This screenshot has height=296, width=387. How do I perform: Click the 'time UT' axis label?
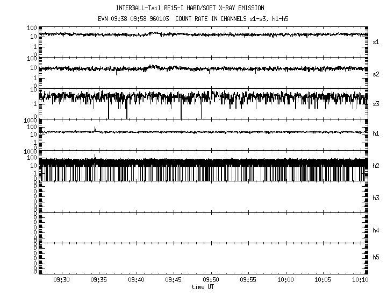click(x=204, y=287)
